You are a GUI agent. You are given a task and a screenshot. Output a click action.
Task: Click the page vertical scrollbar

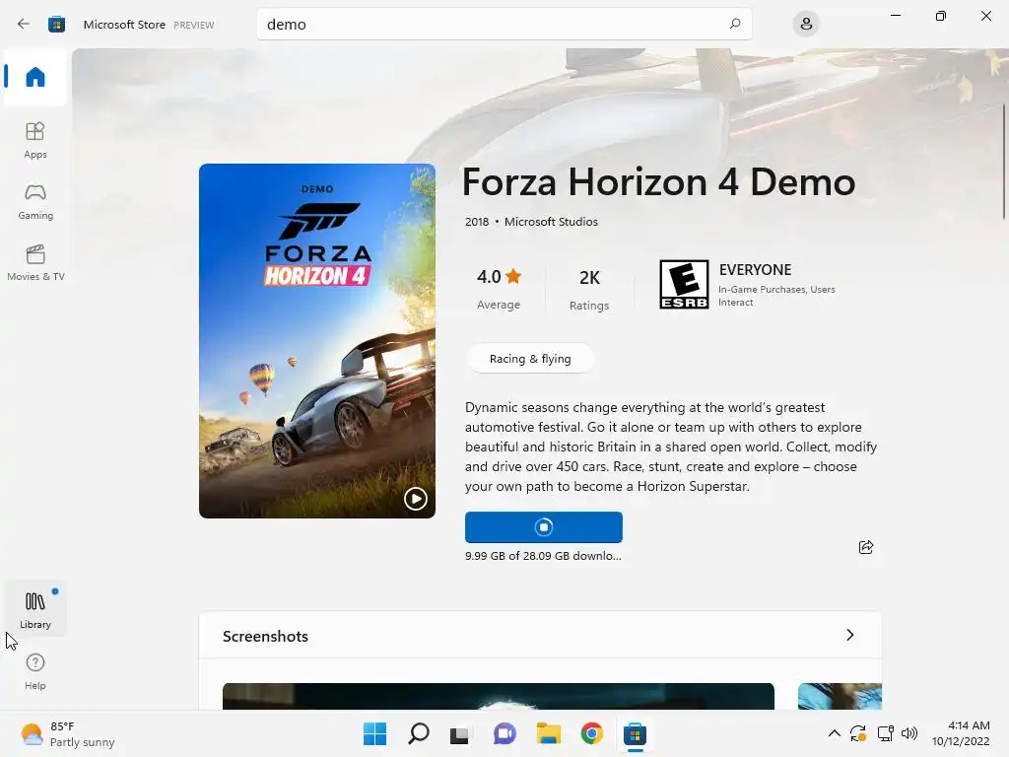click(x=1004, y=161)
